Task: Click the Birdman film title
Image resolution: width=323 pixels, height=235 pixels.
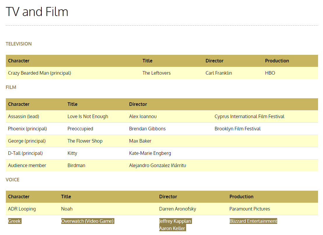Action: click(x=76, y=165)
